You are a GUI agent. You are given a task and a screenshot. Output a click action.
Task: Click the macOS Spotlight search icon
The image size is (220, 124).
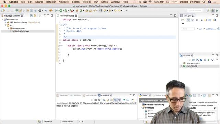pos(204,2)
